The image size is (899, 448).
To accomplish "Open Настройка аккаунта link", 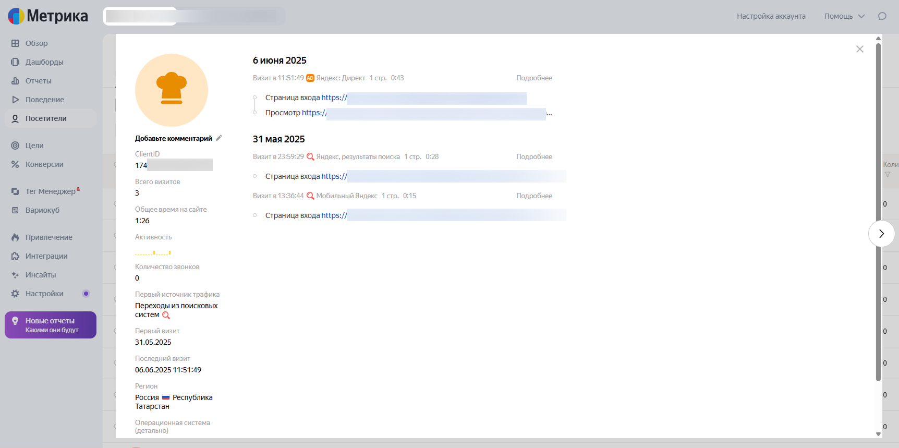I will [x=771, y=16].
